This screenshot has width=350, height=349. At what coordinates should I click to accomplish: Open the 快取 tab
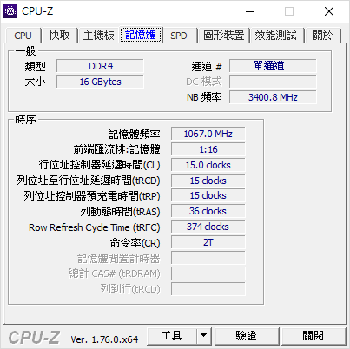(59, 36)
